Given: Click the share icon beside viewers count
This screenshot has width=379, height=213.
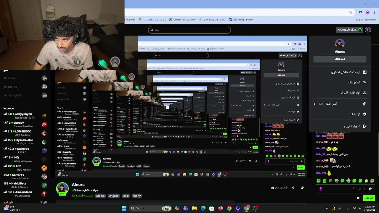Looking at the screenshot, I should coord(293,188).
